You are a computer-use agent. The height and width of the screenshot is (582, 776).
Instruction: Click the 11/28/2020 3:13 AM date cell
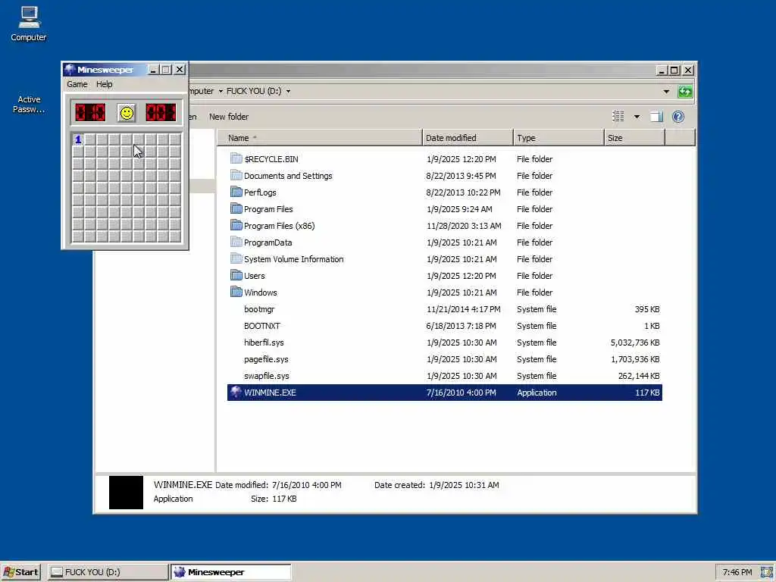(464, 226)
